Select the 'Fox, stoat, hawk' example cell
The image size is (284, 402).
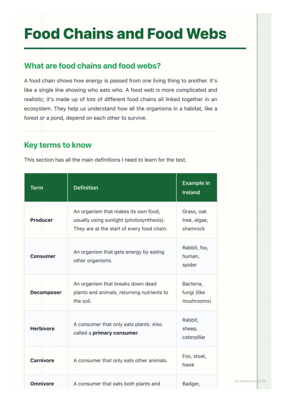pos(194,360)
